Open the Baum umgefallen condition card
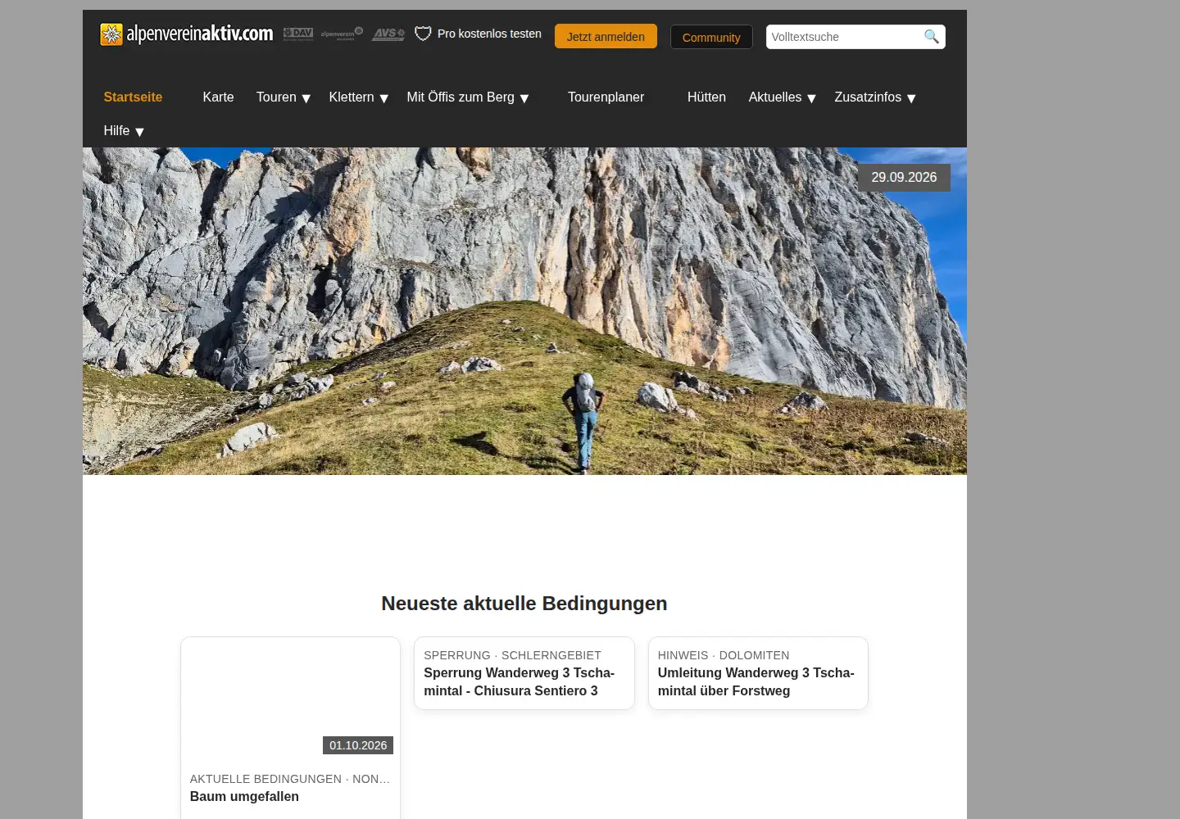The height and width of the screenshot is (819, 1180). [x=290, y=727]
